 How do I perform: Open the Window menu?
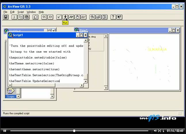pyautogui.click(x=31, y=12)
